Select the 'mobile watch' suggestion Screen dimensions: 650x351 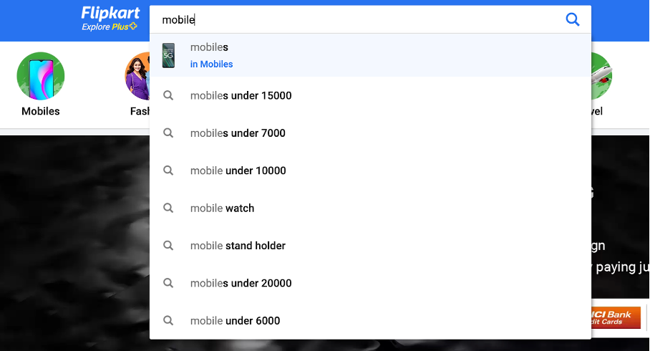pyautogui.click(x=222, y=208)
